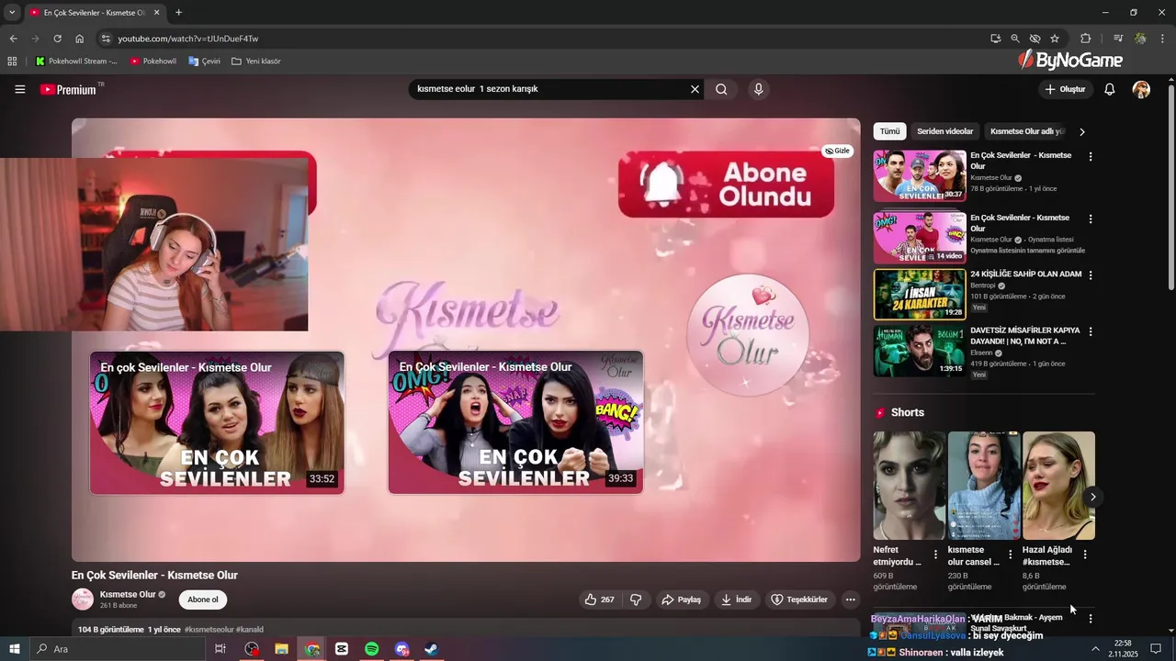Show more filter chips with the arrow

tap(1081, 131)
